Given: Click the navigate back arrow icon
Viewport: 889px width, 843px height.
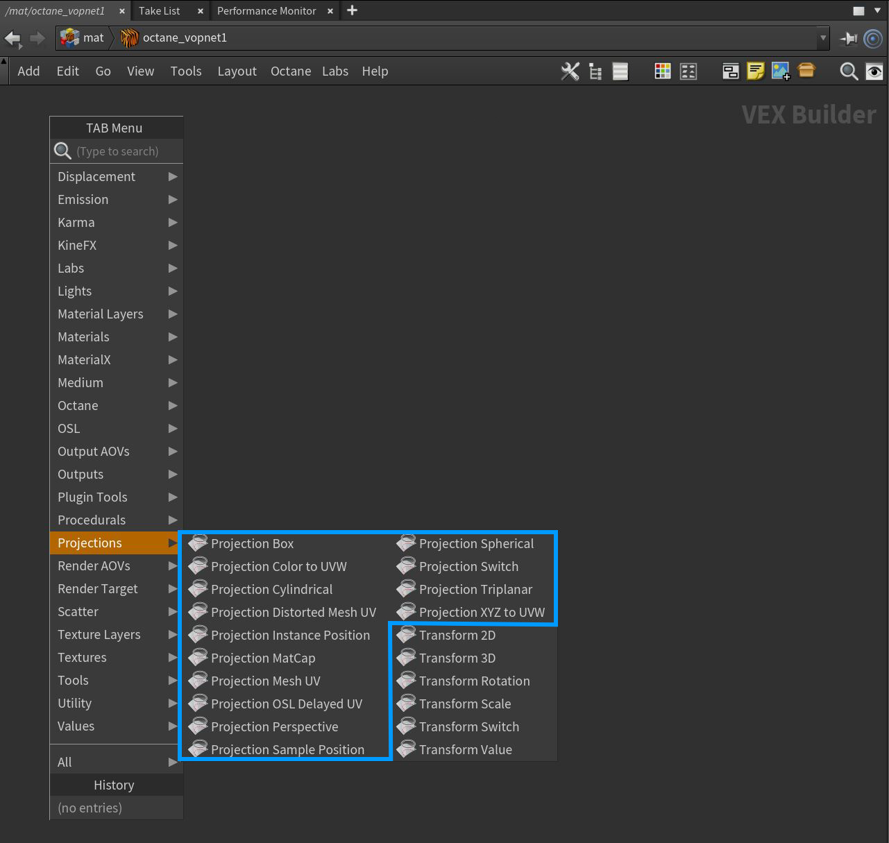Looking at the screenshot, I should 13,38.
